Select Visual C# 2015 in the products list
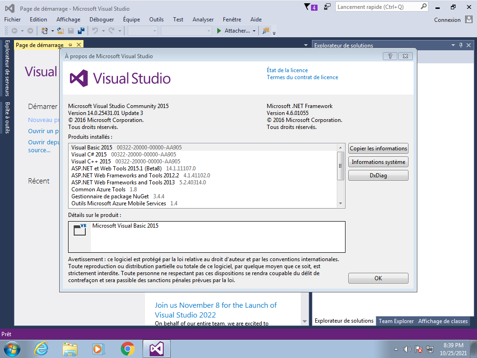 [x=89, y=155]
